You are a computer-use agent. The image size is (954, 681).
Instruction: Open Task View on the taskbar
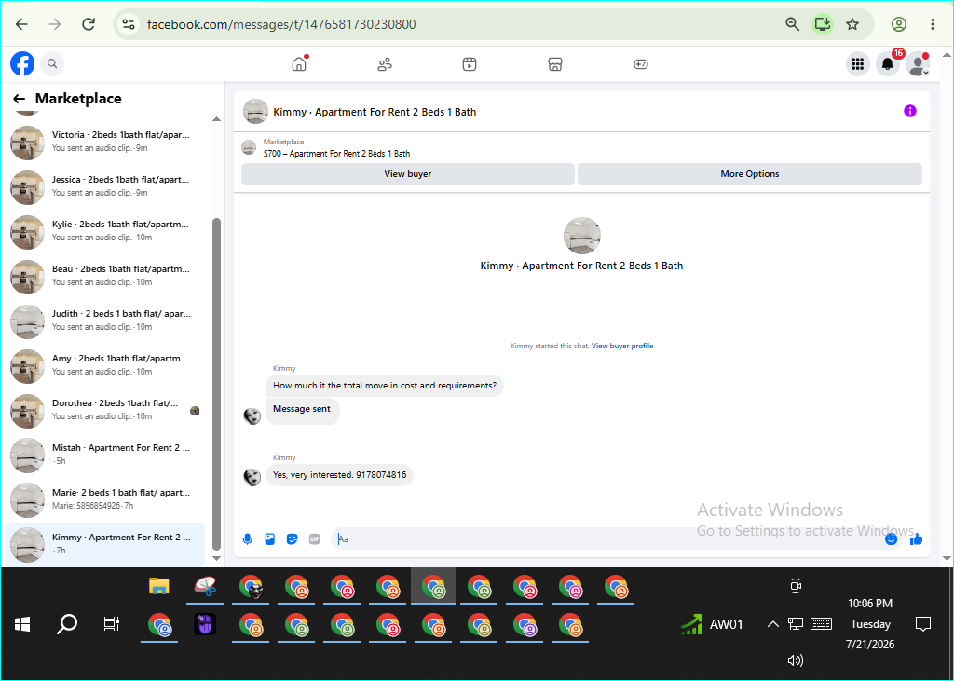[x=112, y=624]
